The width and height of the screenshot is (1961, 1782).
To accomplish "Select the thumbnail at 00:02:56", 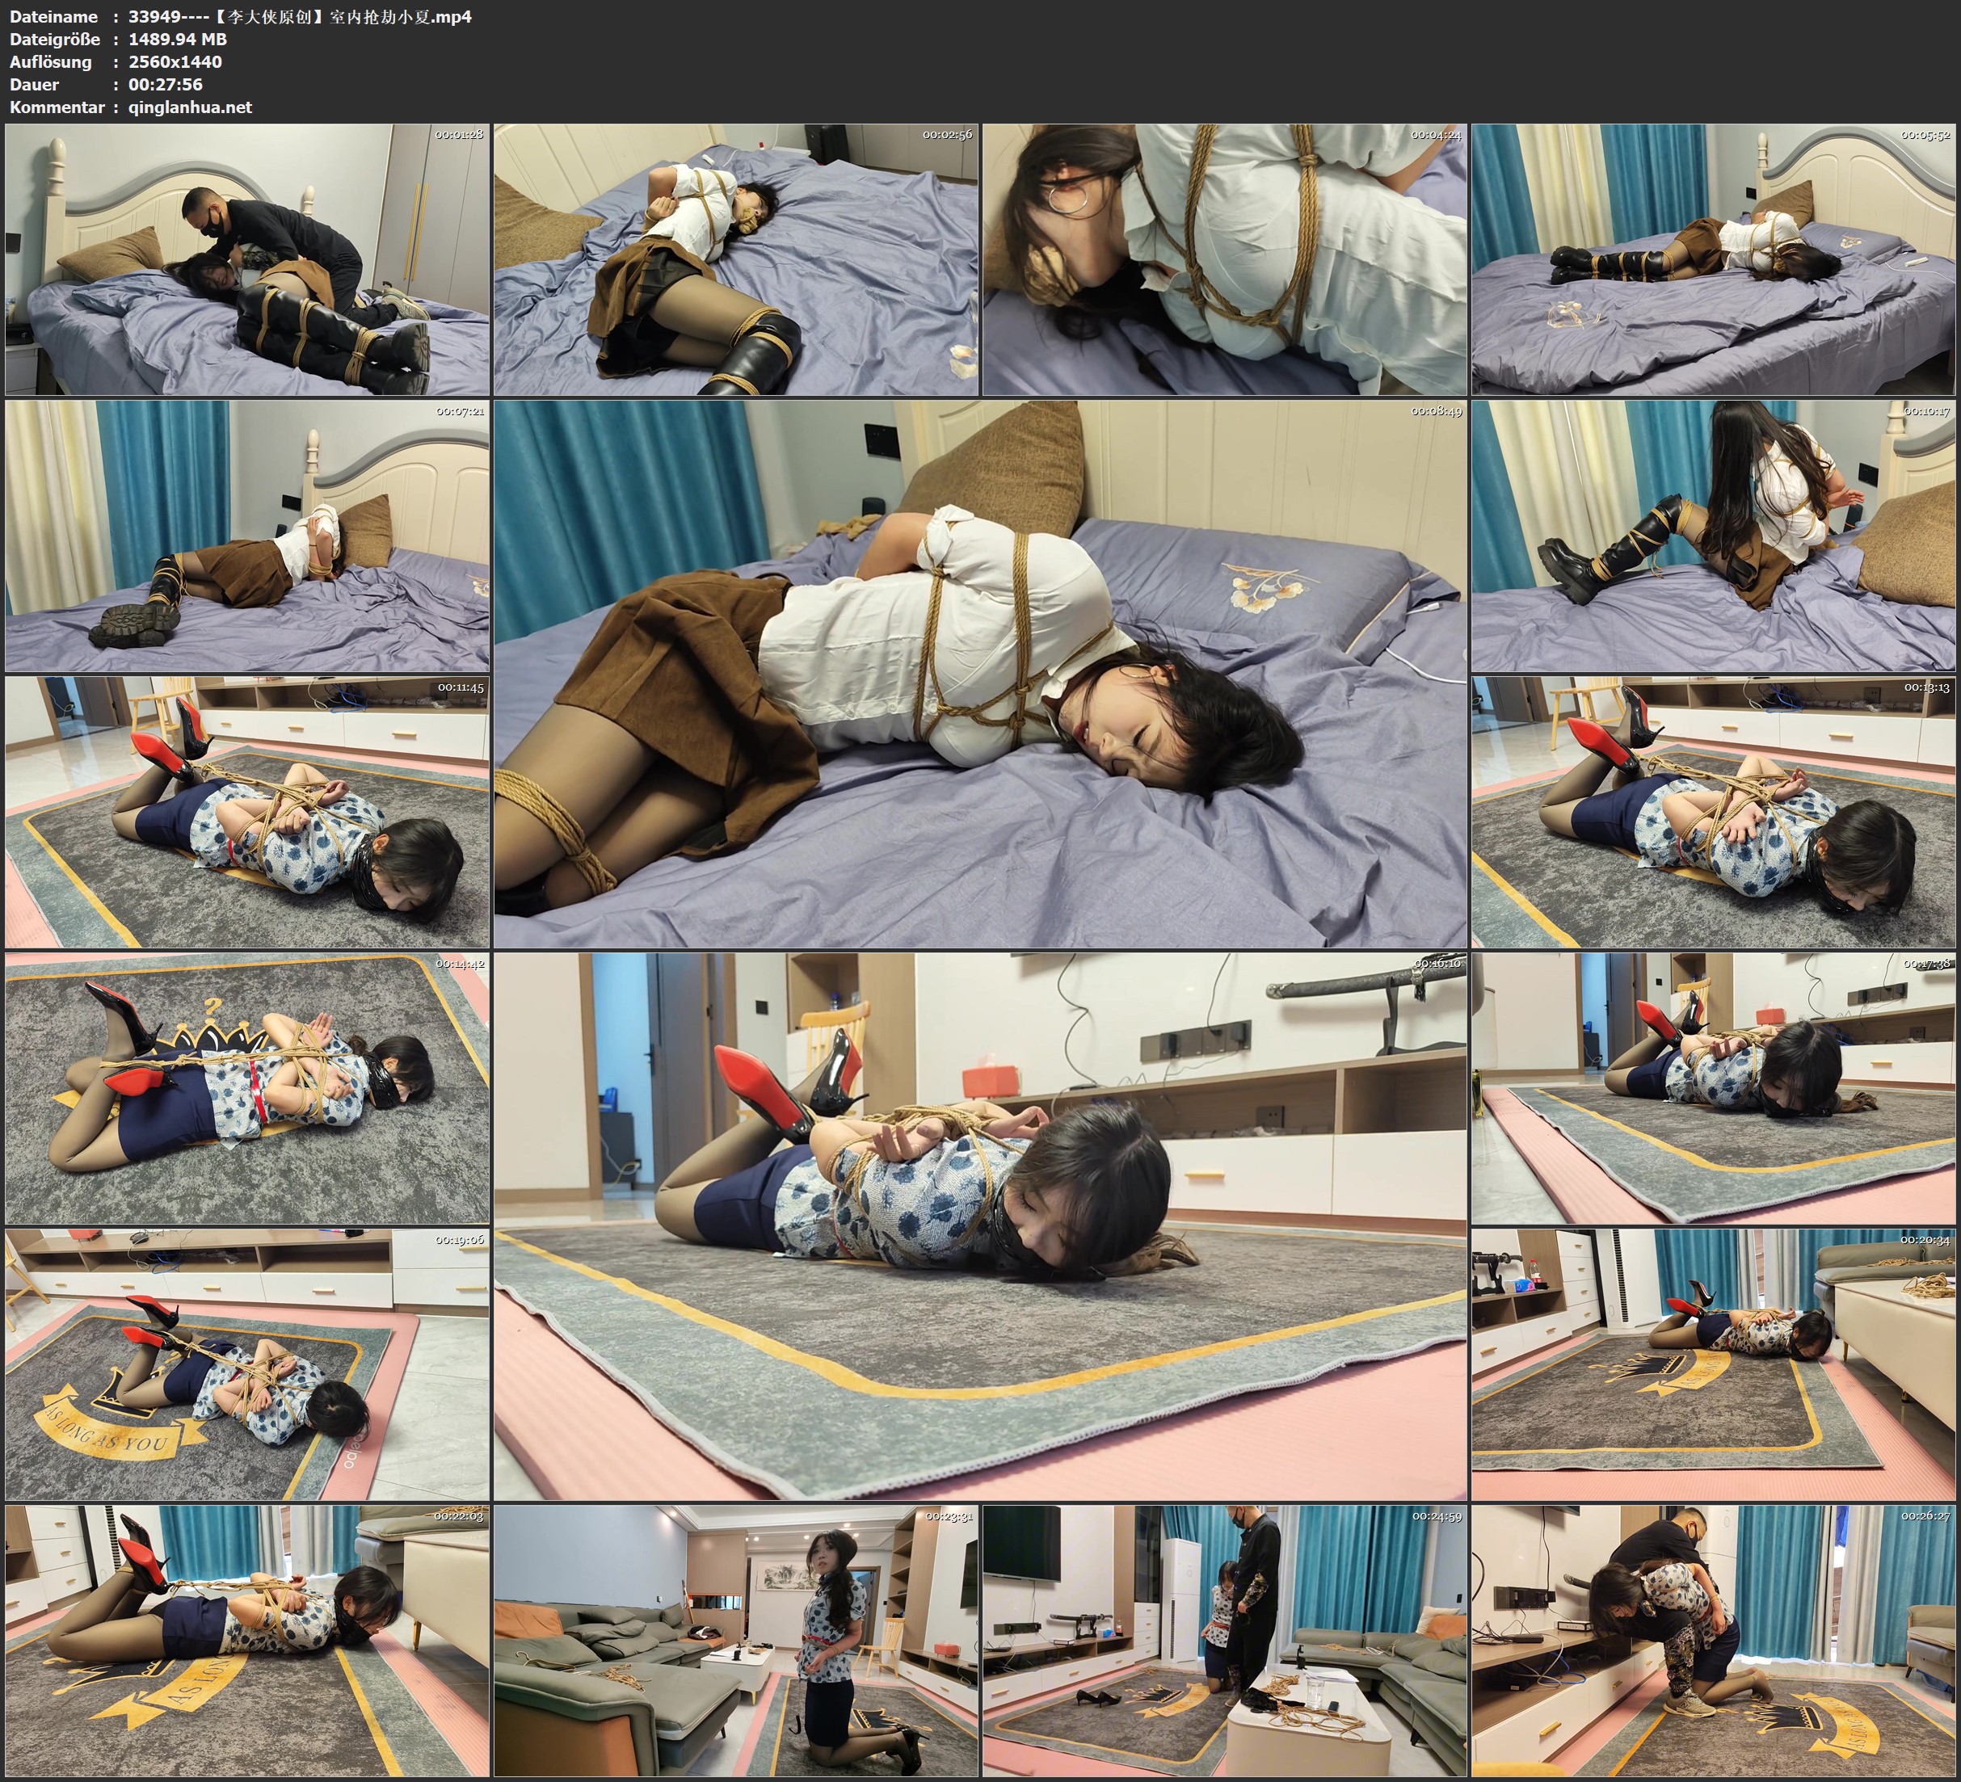I will click(735, 260).
